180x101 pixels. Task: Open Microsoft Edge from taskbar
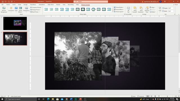pyautogui.click(x=48, y=99)
